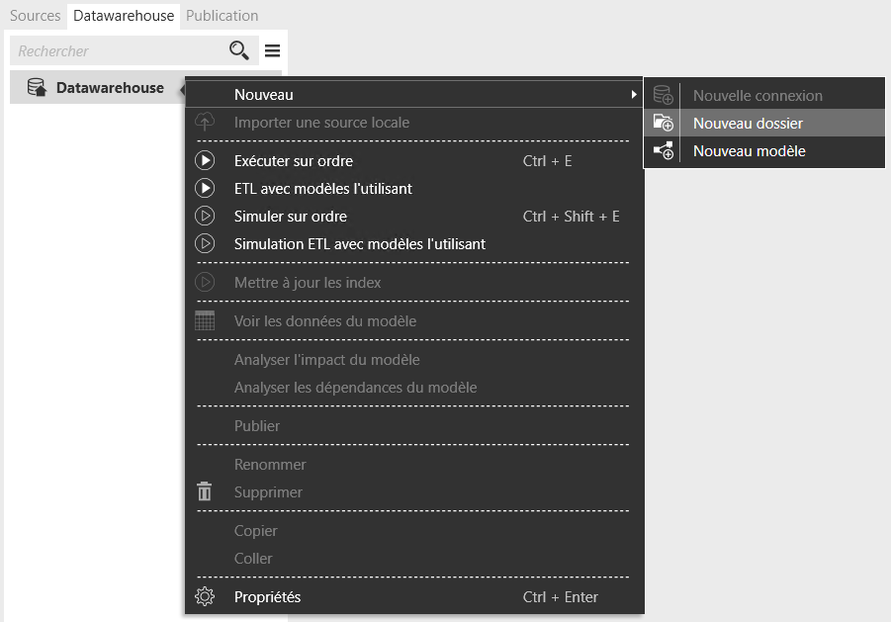Click the Supprimer trash icon
Image resolution: width=891 pixels, height=622 pixels.
205,492
